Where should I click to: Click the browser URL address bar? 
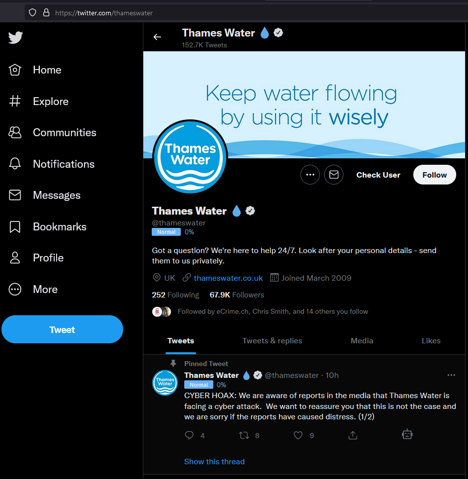click(x=244, y=13)
